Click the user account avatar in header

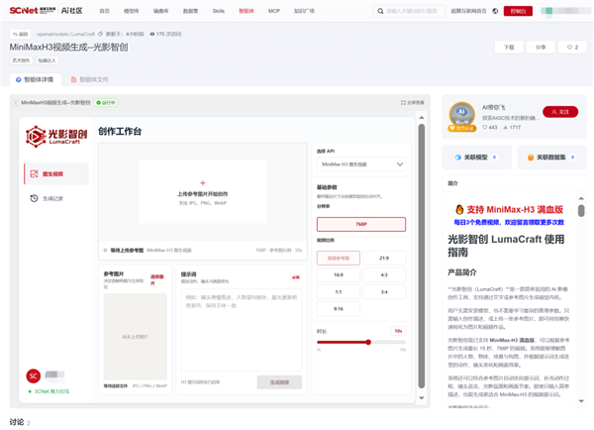[547, 11]
